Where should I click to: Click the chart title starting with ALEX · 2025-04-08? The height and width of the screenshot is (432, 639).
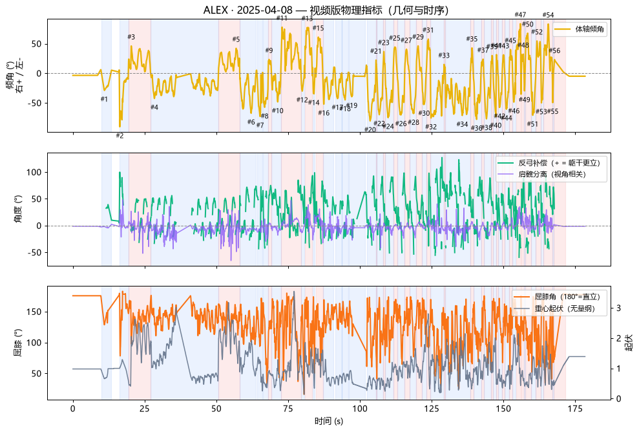point(326,10)
